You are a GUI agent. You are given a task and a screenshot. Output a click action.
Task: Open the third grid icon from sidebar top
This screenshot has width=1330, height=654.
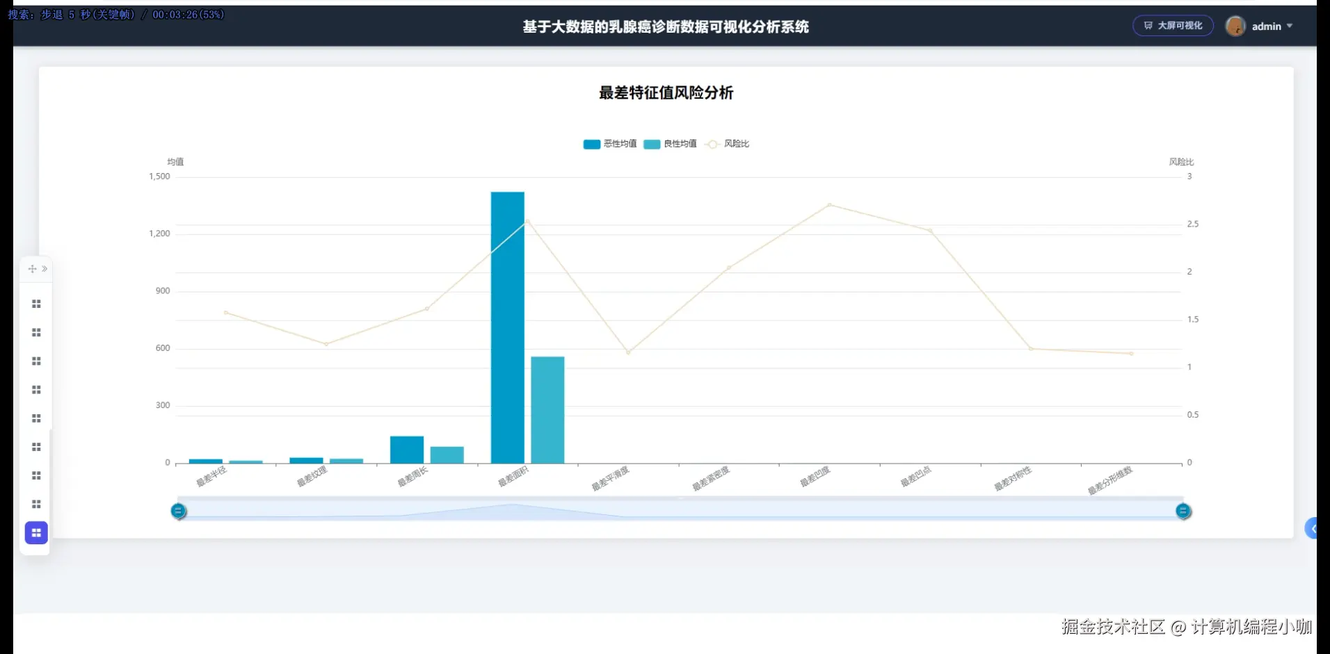pos(36,361)
